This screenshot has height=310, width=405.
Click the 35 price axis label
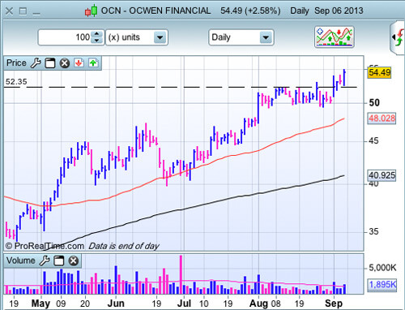click(373, 231)
